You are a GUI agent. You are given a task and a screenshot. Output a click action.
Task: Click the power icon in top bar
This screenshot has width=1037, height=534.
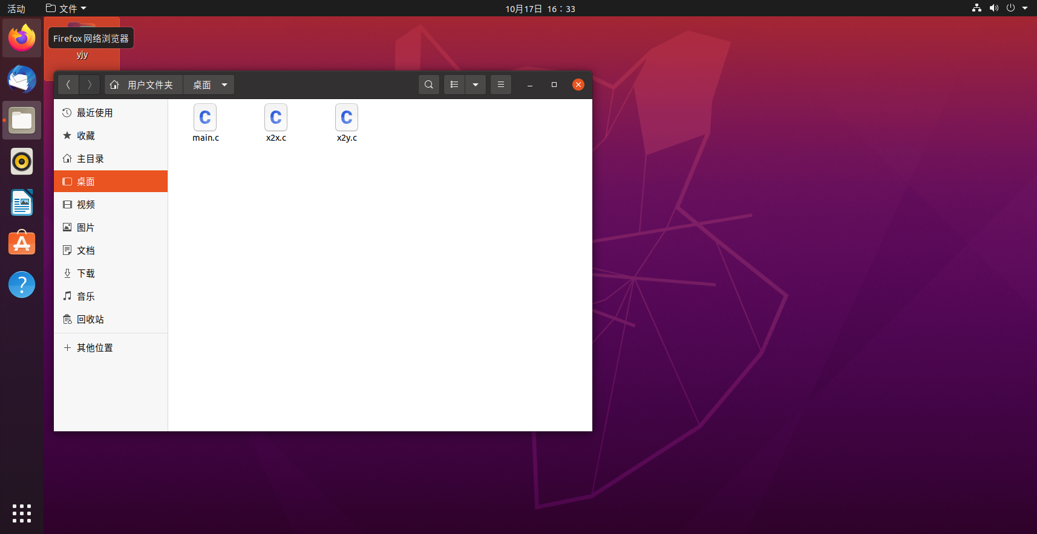pos(1010,8)
